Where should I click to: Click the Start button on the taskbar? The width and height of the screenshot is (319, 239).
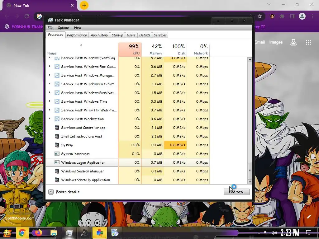click(7, 233)
